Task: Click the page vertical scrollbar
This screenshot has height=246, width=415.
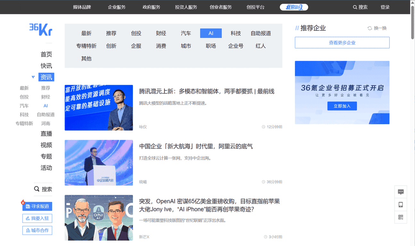Action: click(x=412, y=22)
